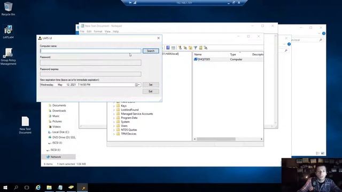Image resolution: width=342 pixels, height=192 pixels.
Task: Select Group Policy Management desktop shortcut
Action: coord(9,57)
